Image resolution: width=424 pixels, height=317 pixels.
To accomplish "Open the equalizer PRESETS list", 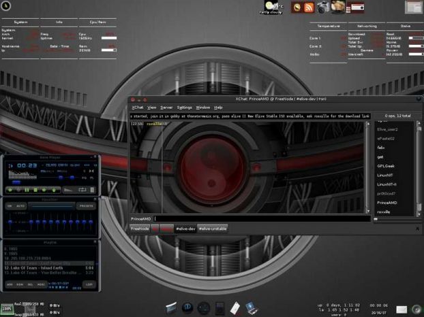I will (x=87, y=206).
